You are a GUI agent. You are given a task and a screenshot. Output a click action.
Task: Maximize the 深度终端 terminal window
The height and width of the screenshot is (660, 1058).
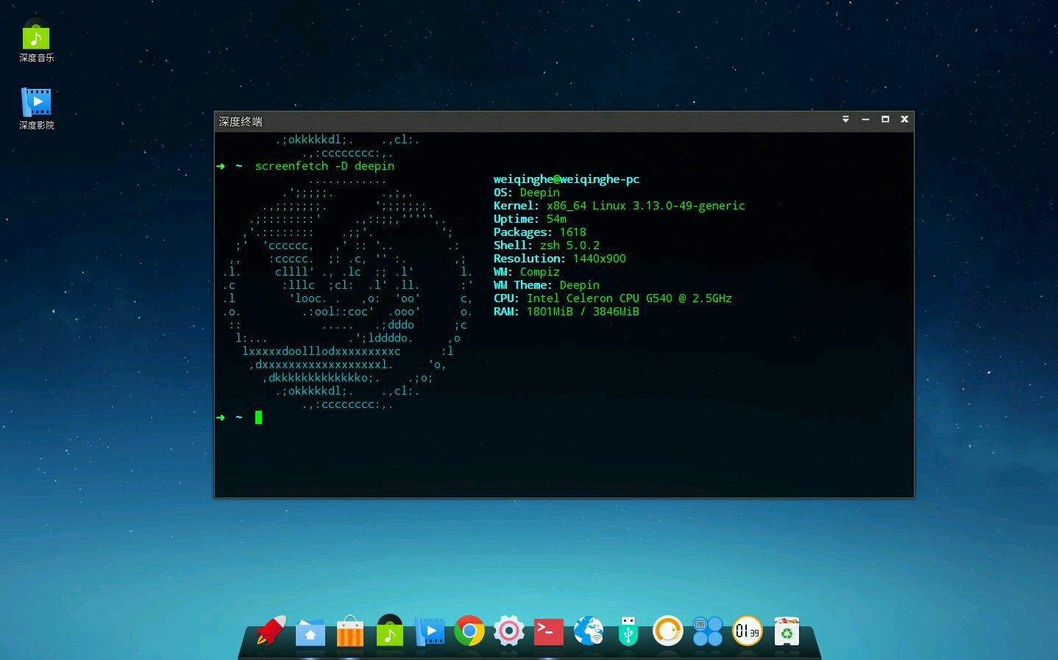pyautogui.click(x=885, y=119)
